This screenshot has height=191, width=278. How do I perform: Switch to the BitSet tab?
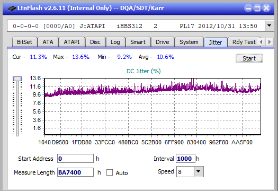click(x=24, y=42)
